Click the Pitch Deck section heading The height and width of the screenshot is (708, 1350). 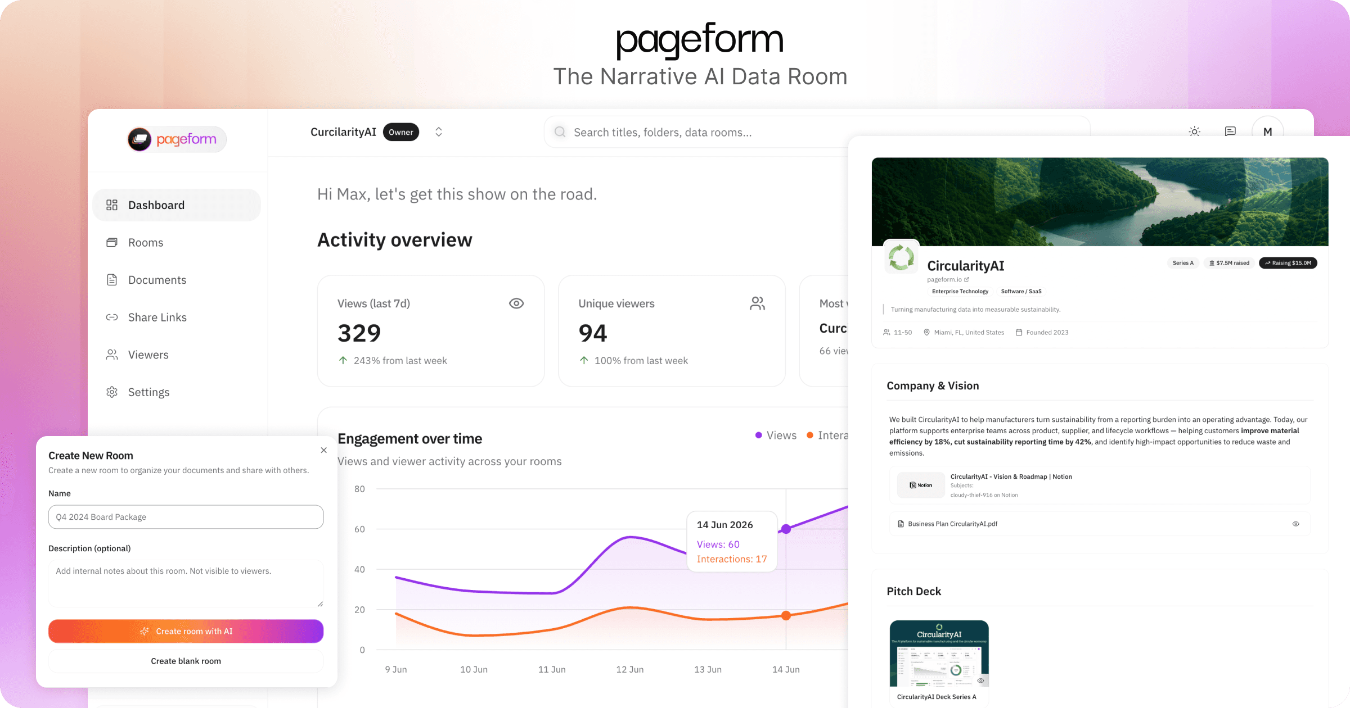tap(913, 591)
